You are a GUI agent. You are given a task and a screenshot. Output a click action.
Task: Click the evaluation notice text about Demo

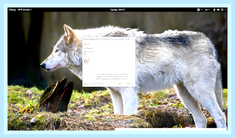click(112, 77)
